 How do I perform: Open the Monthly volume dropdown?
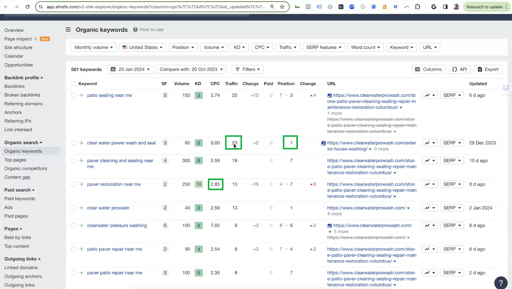click(x=93, y=47)
